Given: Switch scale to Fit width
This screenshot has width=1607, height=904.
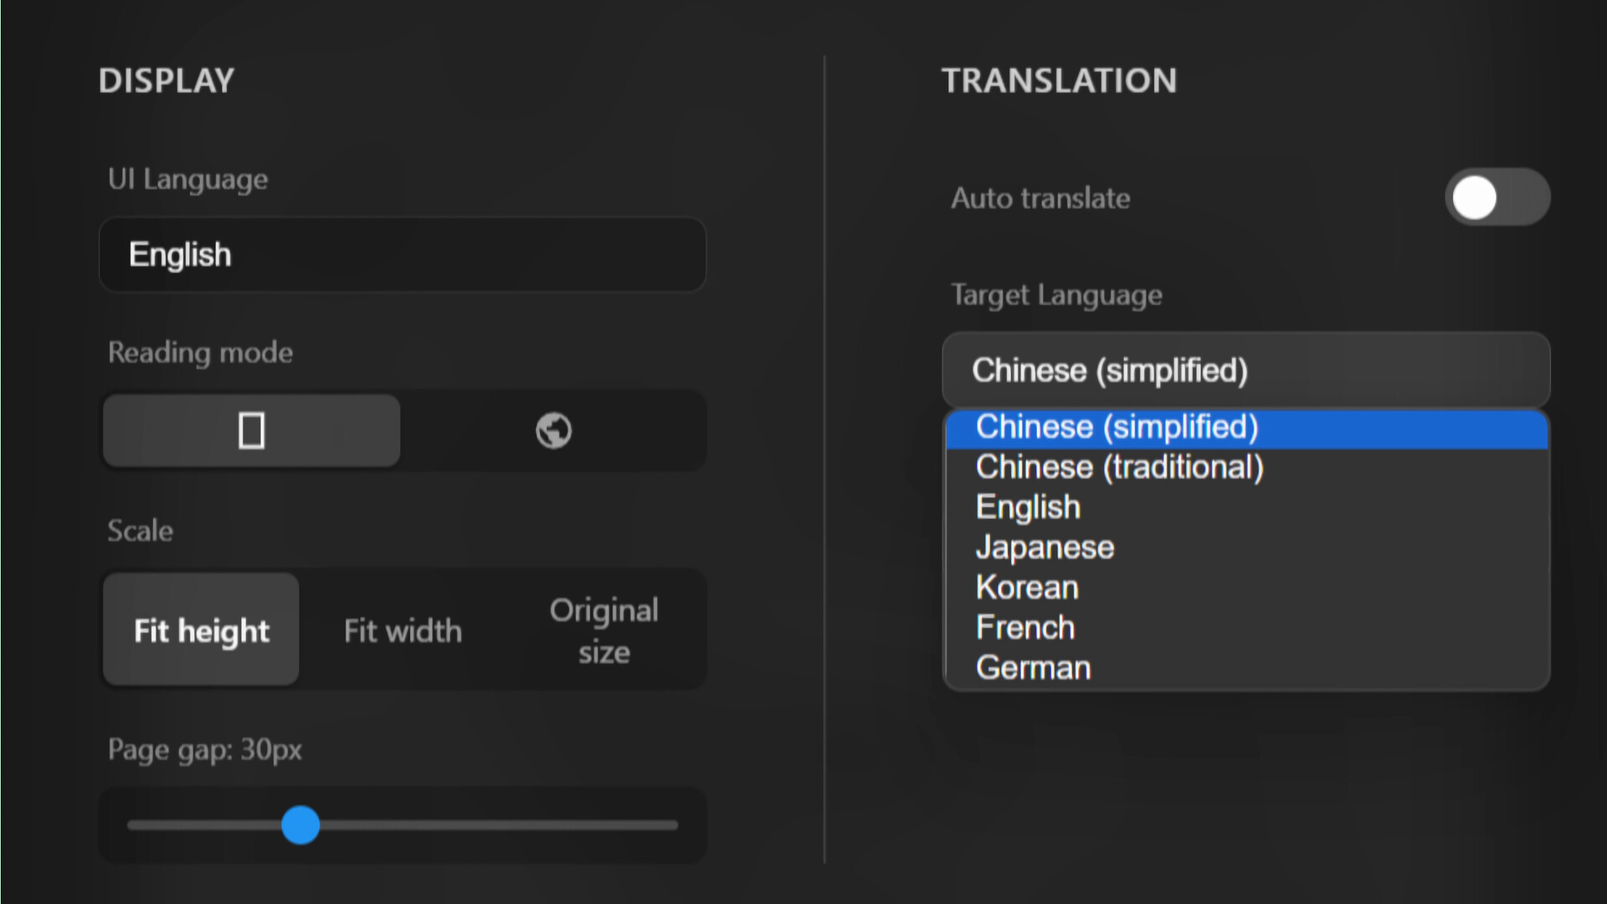Looking at the screenshot, I should [403, 630].
